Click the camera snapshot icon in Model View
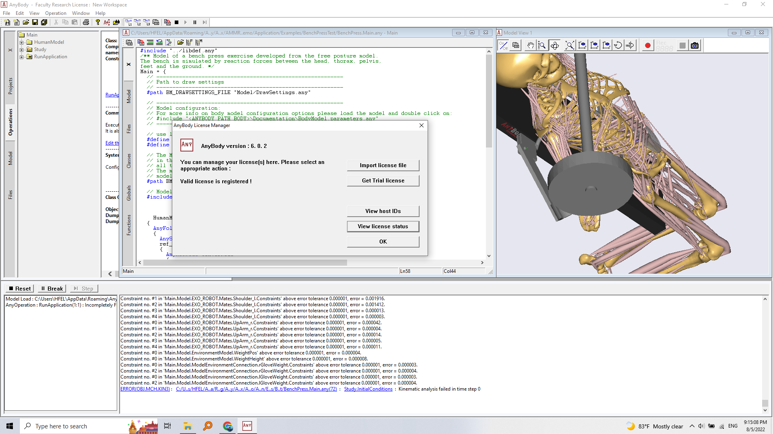This screenshot has height=434, width=773. (x=695, y=45)
